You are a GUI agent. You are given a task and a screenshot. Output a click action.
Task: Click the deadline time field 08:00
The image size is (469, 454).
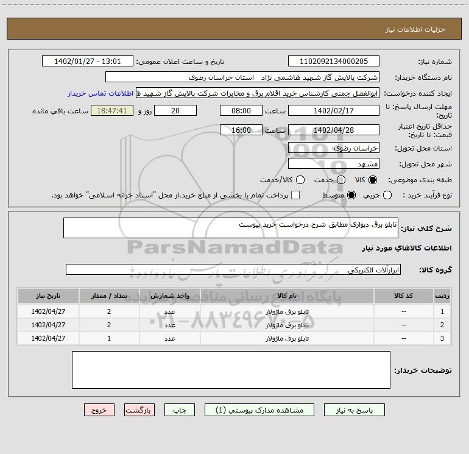[x=241, y=110]
